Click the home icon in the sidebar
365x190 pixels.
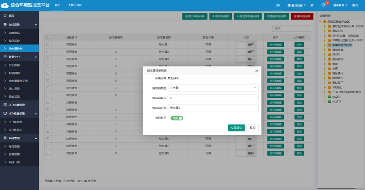pyautogui.click(x=5, y=15)
